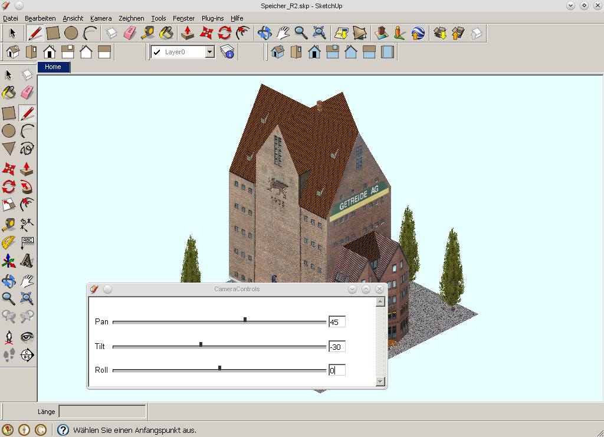Click the Google Earth globe icon
Viewport: 604px width, 437px height.
point(418,33)
